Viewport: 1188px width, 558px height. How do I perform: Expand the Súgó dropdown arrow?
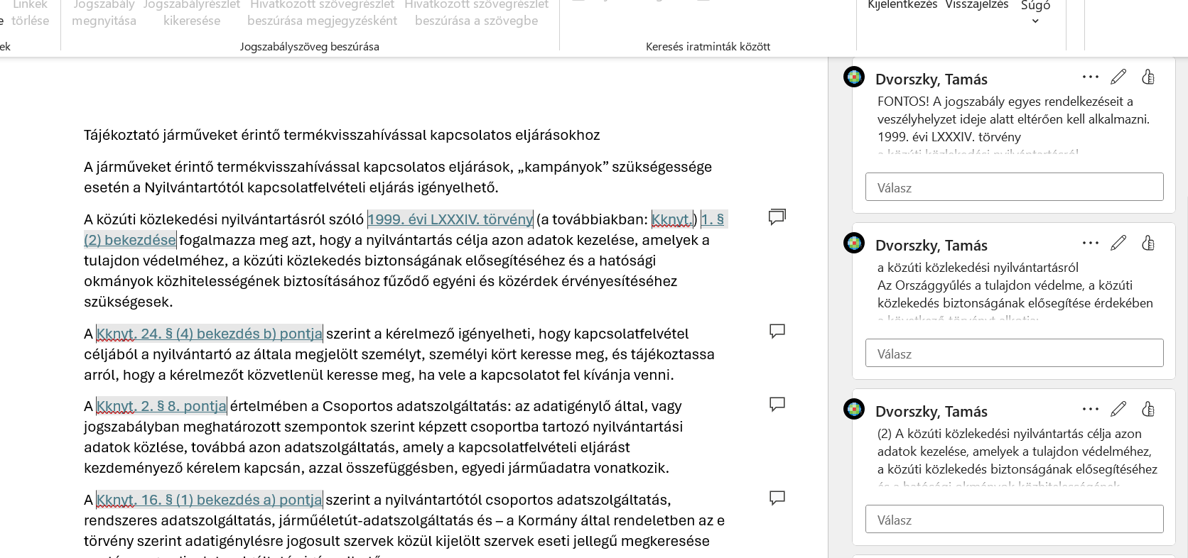(1035, 21)
